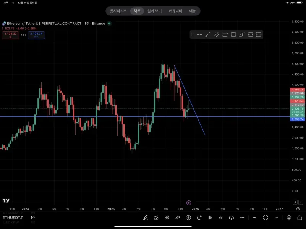The image size is (306, 229).
Task: Open time axis settings gear icon
Action: tap(298, 209)
